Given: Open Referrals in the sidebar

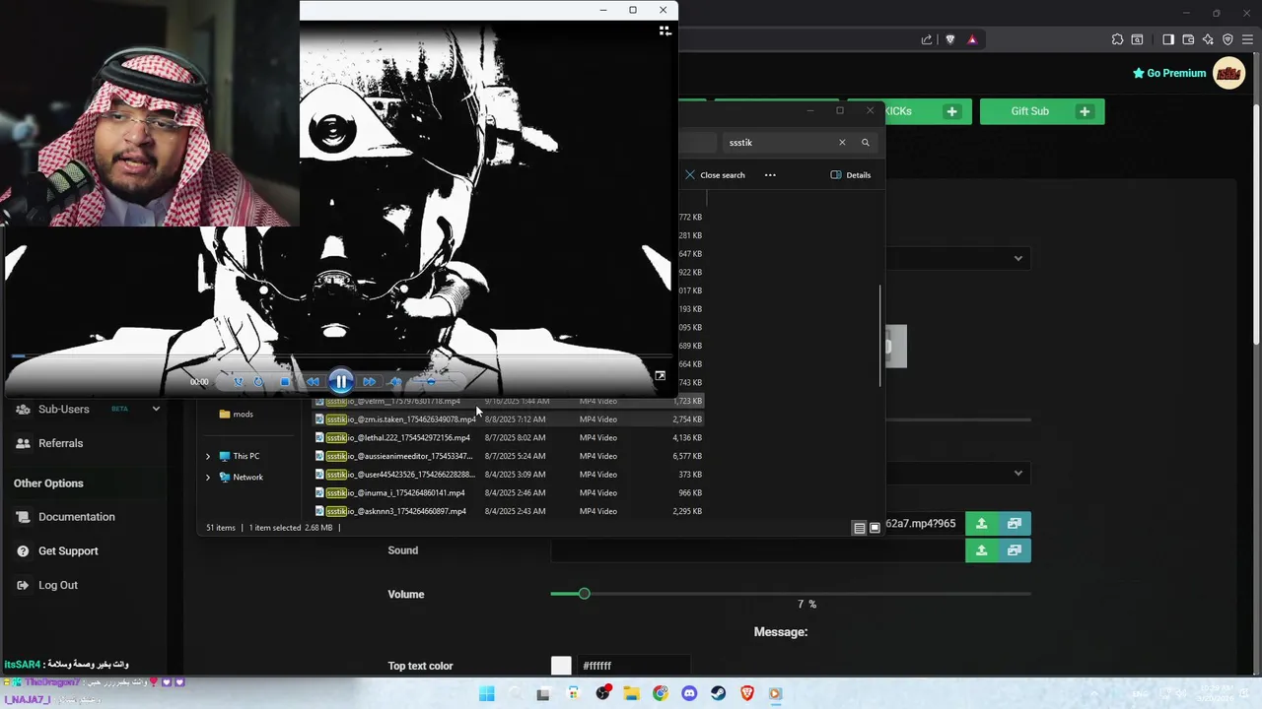Looking at the screenshot, I should click(x=60, y=443).
